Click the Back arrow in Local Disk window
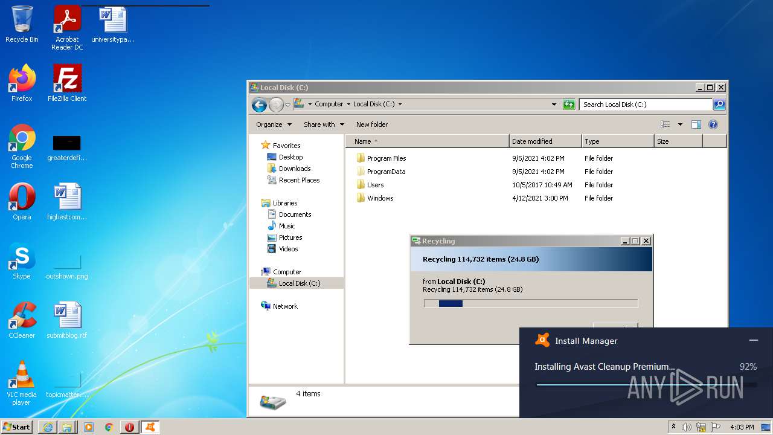The width and height of the screenshot is (773, 435). (259, 105)
